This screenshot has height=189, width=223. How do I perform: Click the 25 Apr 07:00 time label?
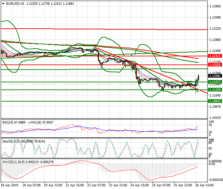pyautogui.click(x=161, y=185)
